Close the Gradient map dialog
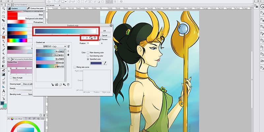The image size is (264, 132). pos(111,25)
